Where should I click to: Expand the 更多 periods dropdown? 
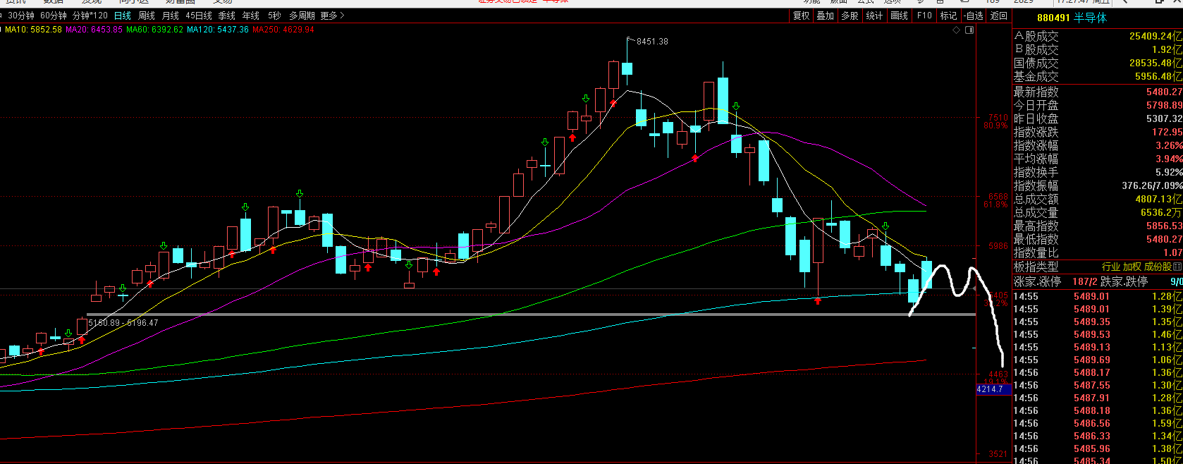point(332,16)
